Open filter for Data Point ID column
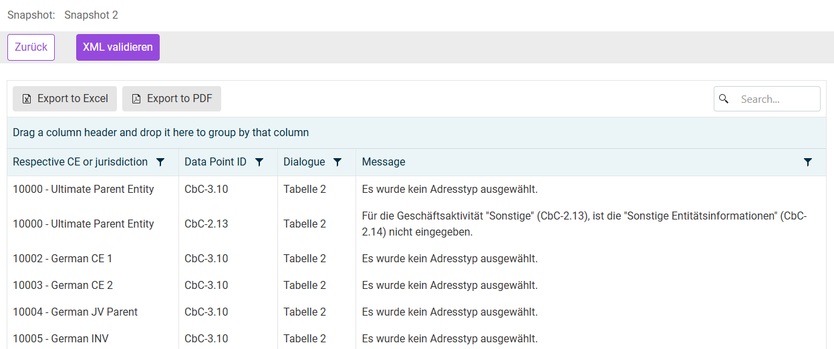 click(x=259, y=162)
